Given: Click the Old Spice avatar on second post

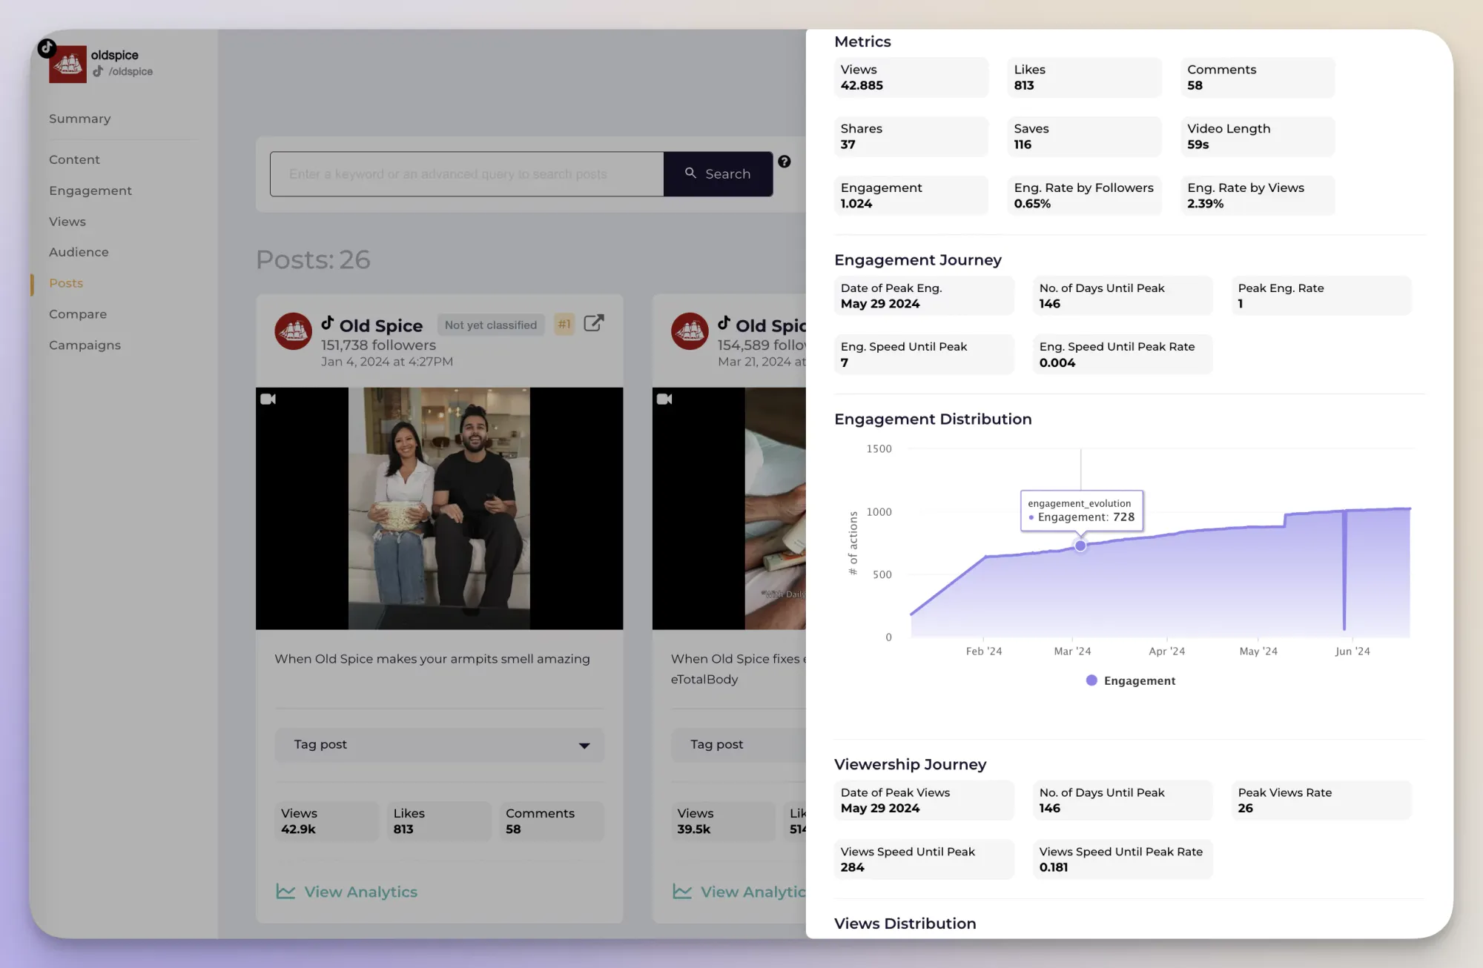Looking at the screenshot, I should (x=690, y=331).
